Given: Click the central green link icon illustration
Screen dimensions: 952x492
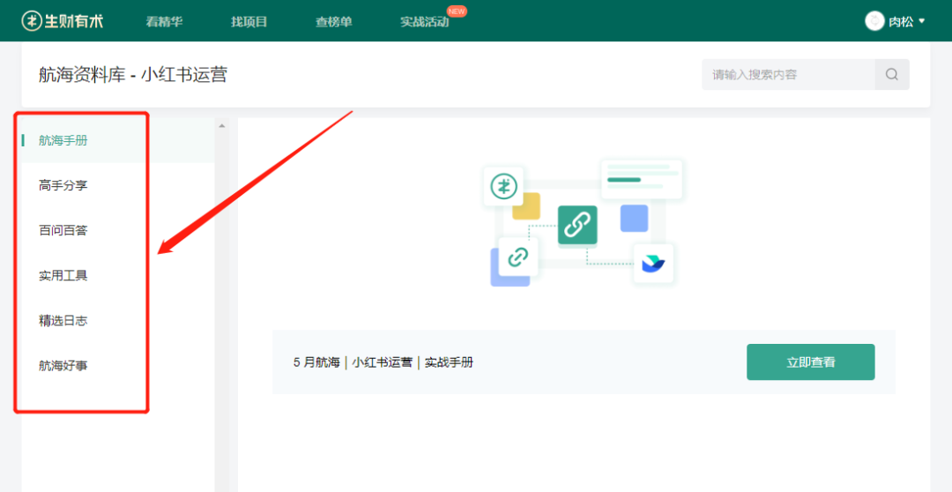Looking at the screenshot, I should click(577, 226).
